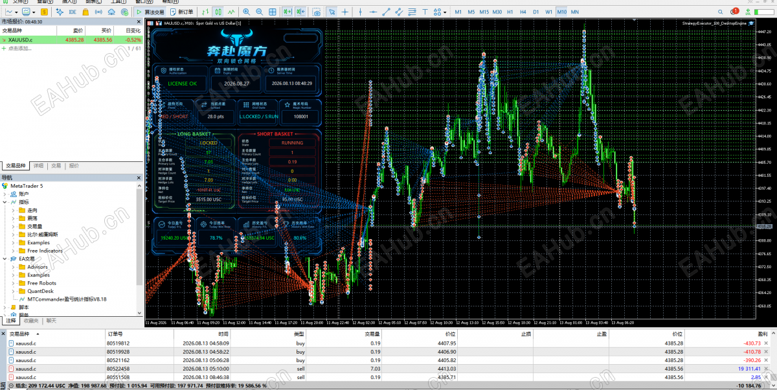Click the 订单号 column header
The width and height of the screenshot is (777, 390).
115,334
